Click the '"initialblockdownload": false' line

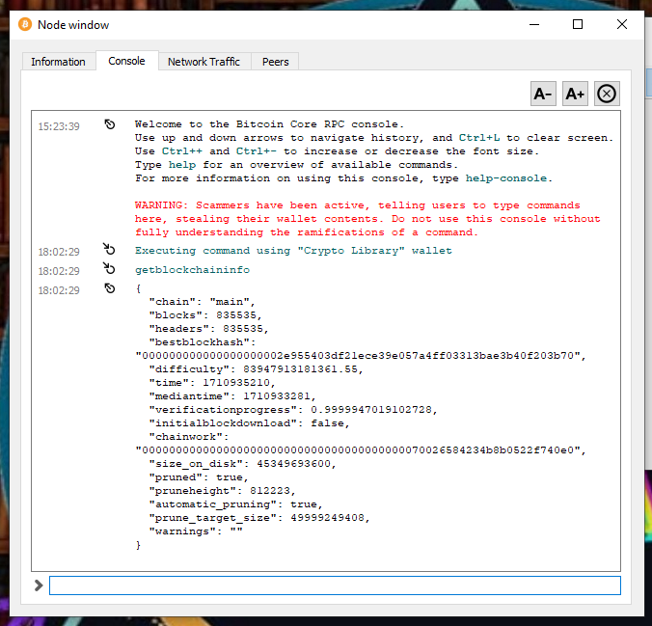[x=249, y=423]
